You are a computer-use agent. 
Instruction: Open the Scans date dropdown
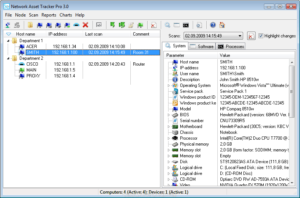coord(213,36)
